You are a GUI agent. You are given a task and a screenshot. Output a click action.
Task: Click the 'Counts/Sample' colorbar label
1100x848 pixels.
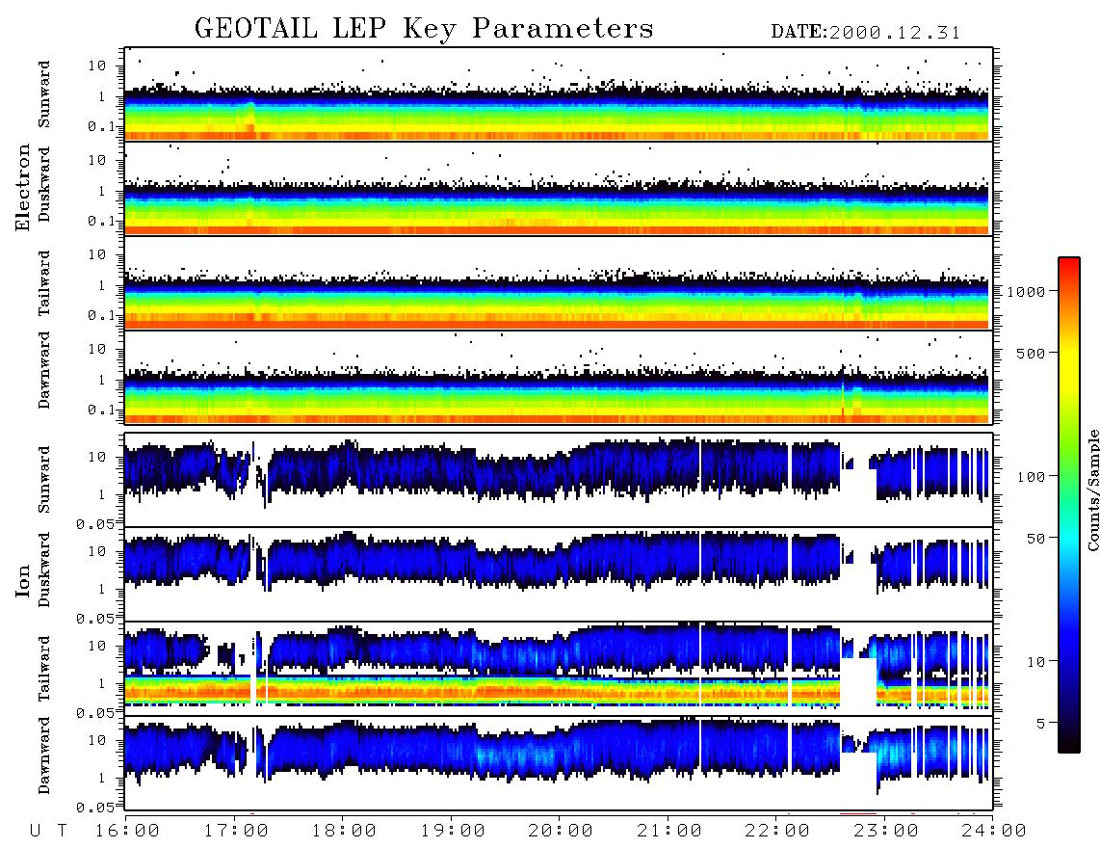pos(1092,490)
